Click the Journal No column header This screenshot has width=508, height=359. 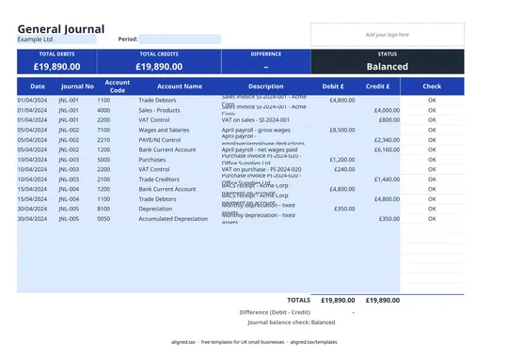77,86
